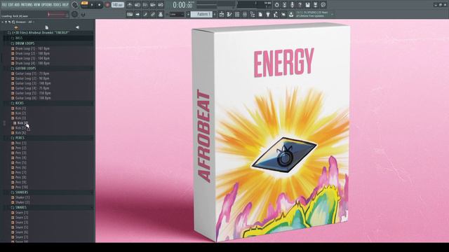Toggle blend recording overdub icon
The width and height of the screenshot is (449, 252).
click(153, 5)
